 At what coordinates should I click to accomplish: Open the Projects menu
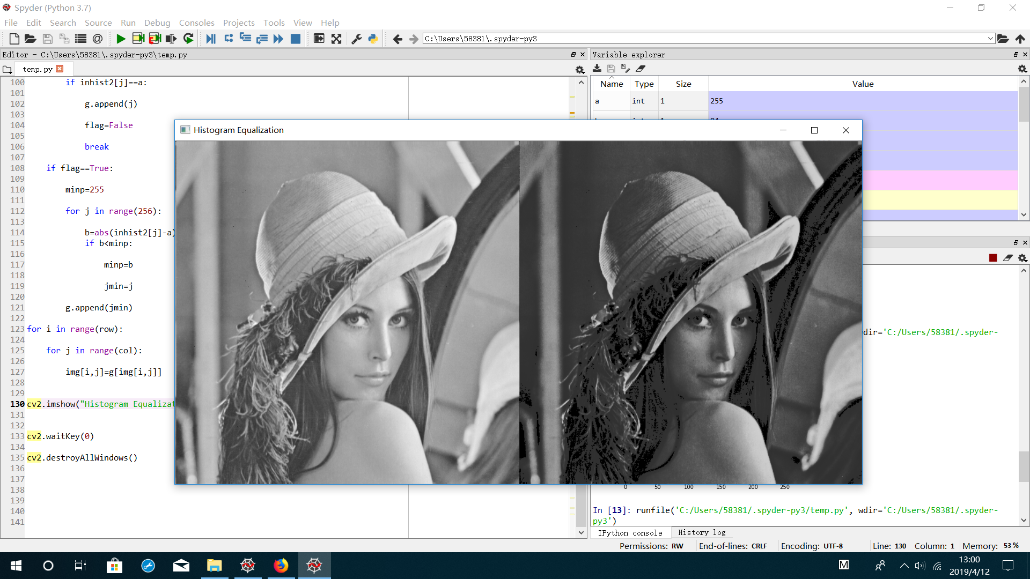click(239, 23)
